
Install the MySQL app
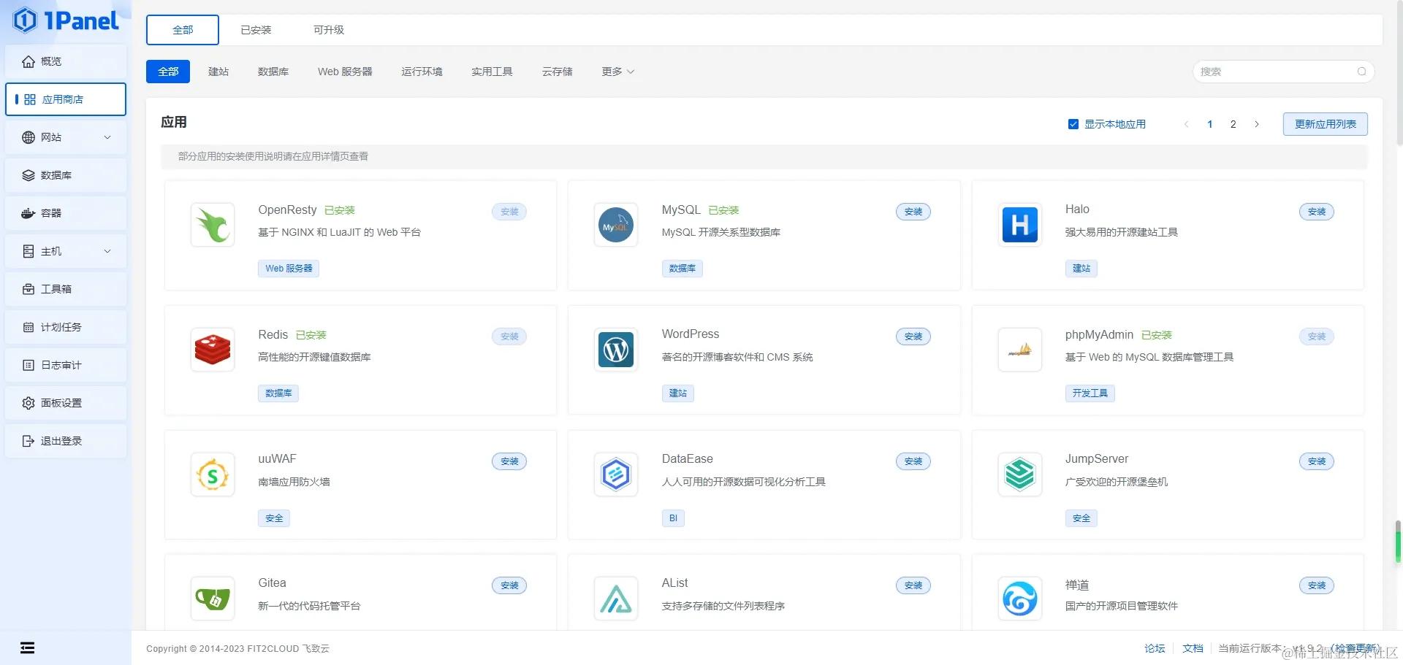coord(913,212)
